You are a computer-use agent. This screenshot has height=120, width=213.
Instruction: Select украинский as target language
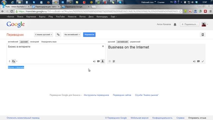pyautogui.click(x=135, y=42)
